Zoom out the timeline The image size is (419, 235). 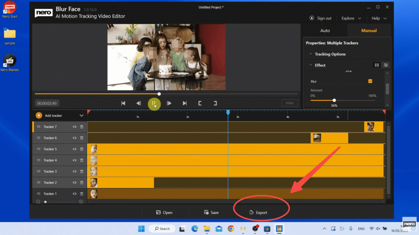pos(38,202)
